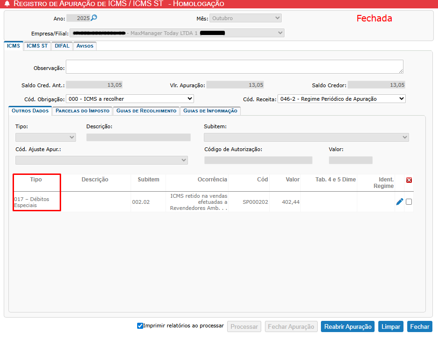Go to Guias de Recolhimento tab
Viewport: 438px width, 340px height.
coord(146,111)
